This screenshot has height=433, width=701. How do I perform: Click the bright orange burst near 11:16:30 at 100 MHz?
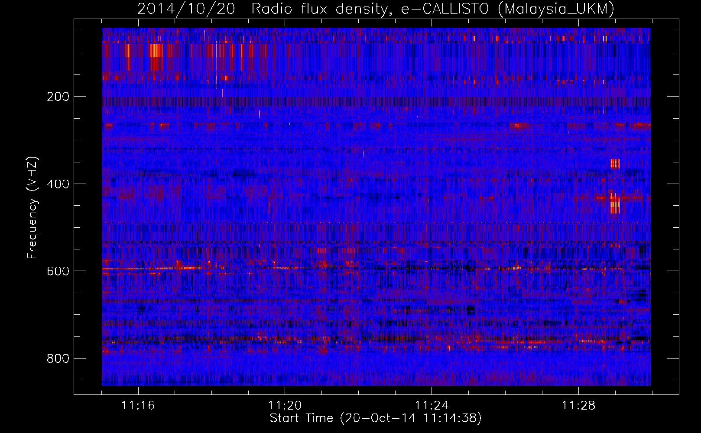(x=156, y=51)
